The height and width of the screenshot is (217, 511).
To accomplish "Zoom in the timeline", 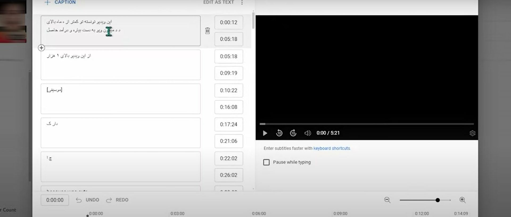I will [x=463, y=200].
